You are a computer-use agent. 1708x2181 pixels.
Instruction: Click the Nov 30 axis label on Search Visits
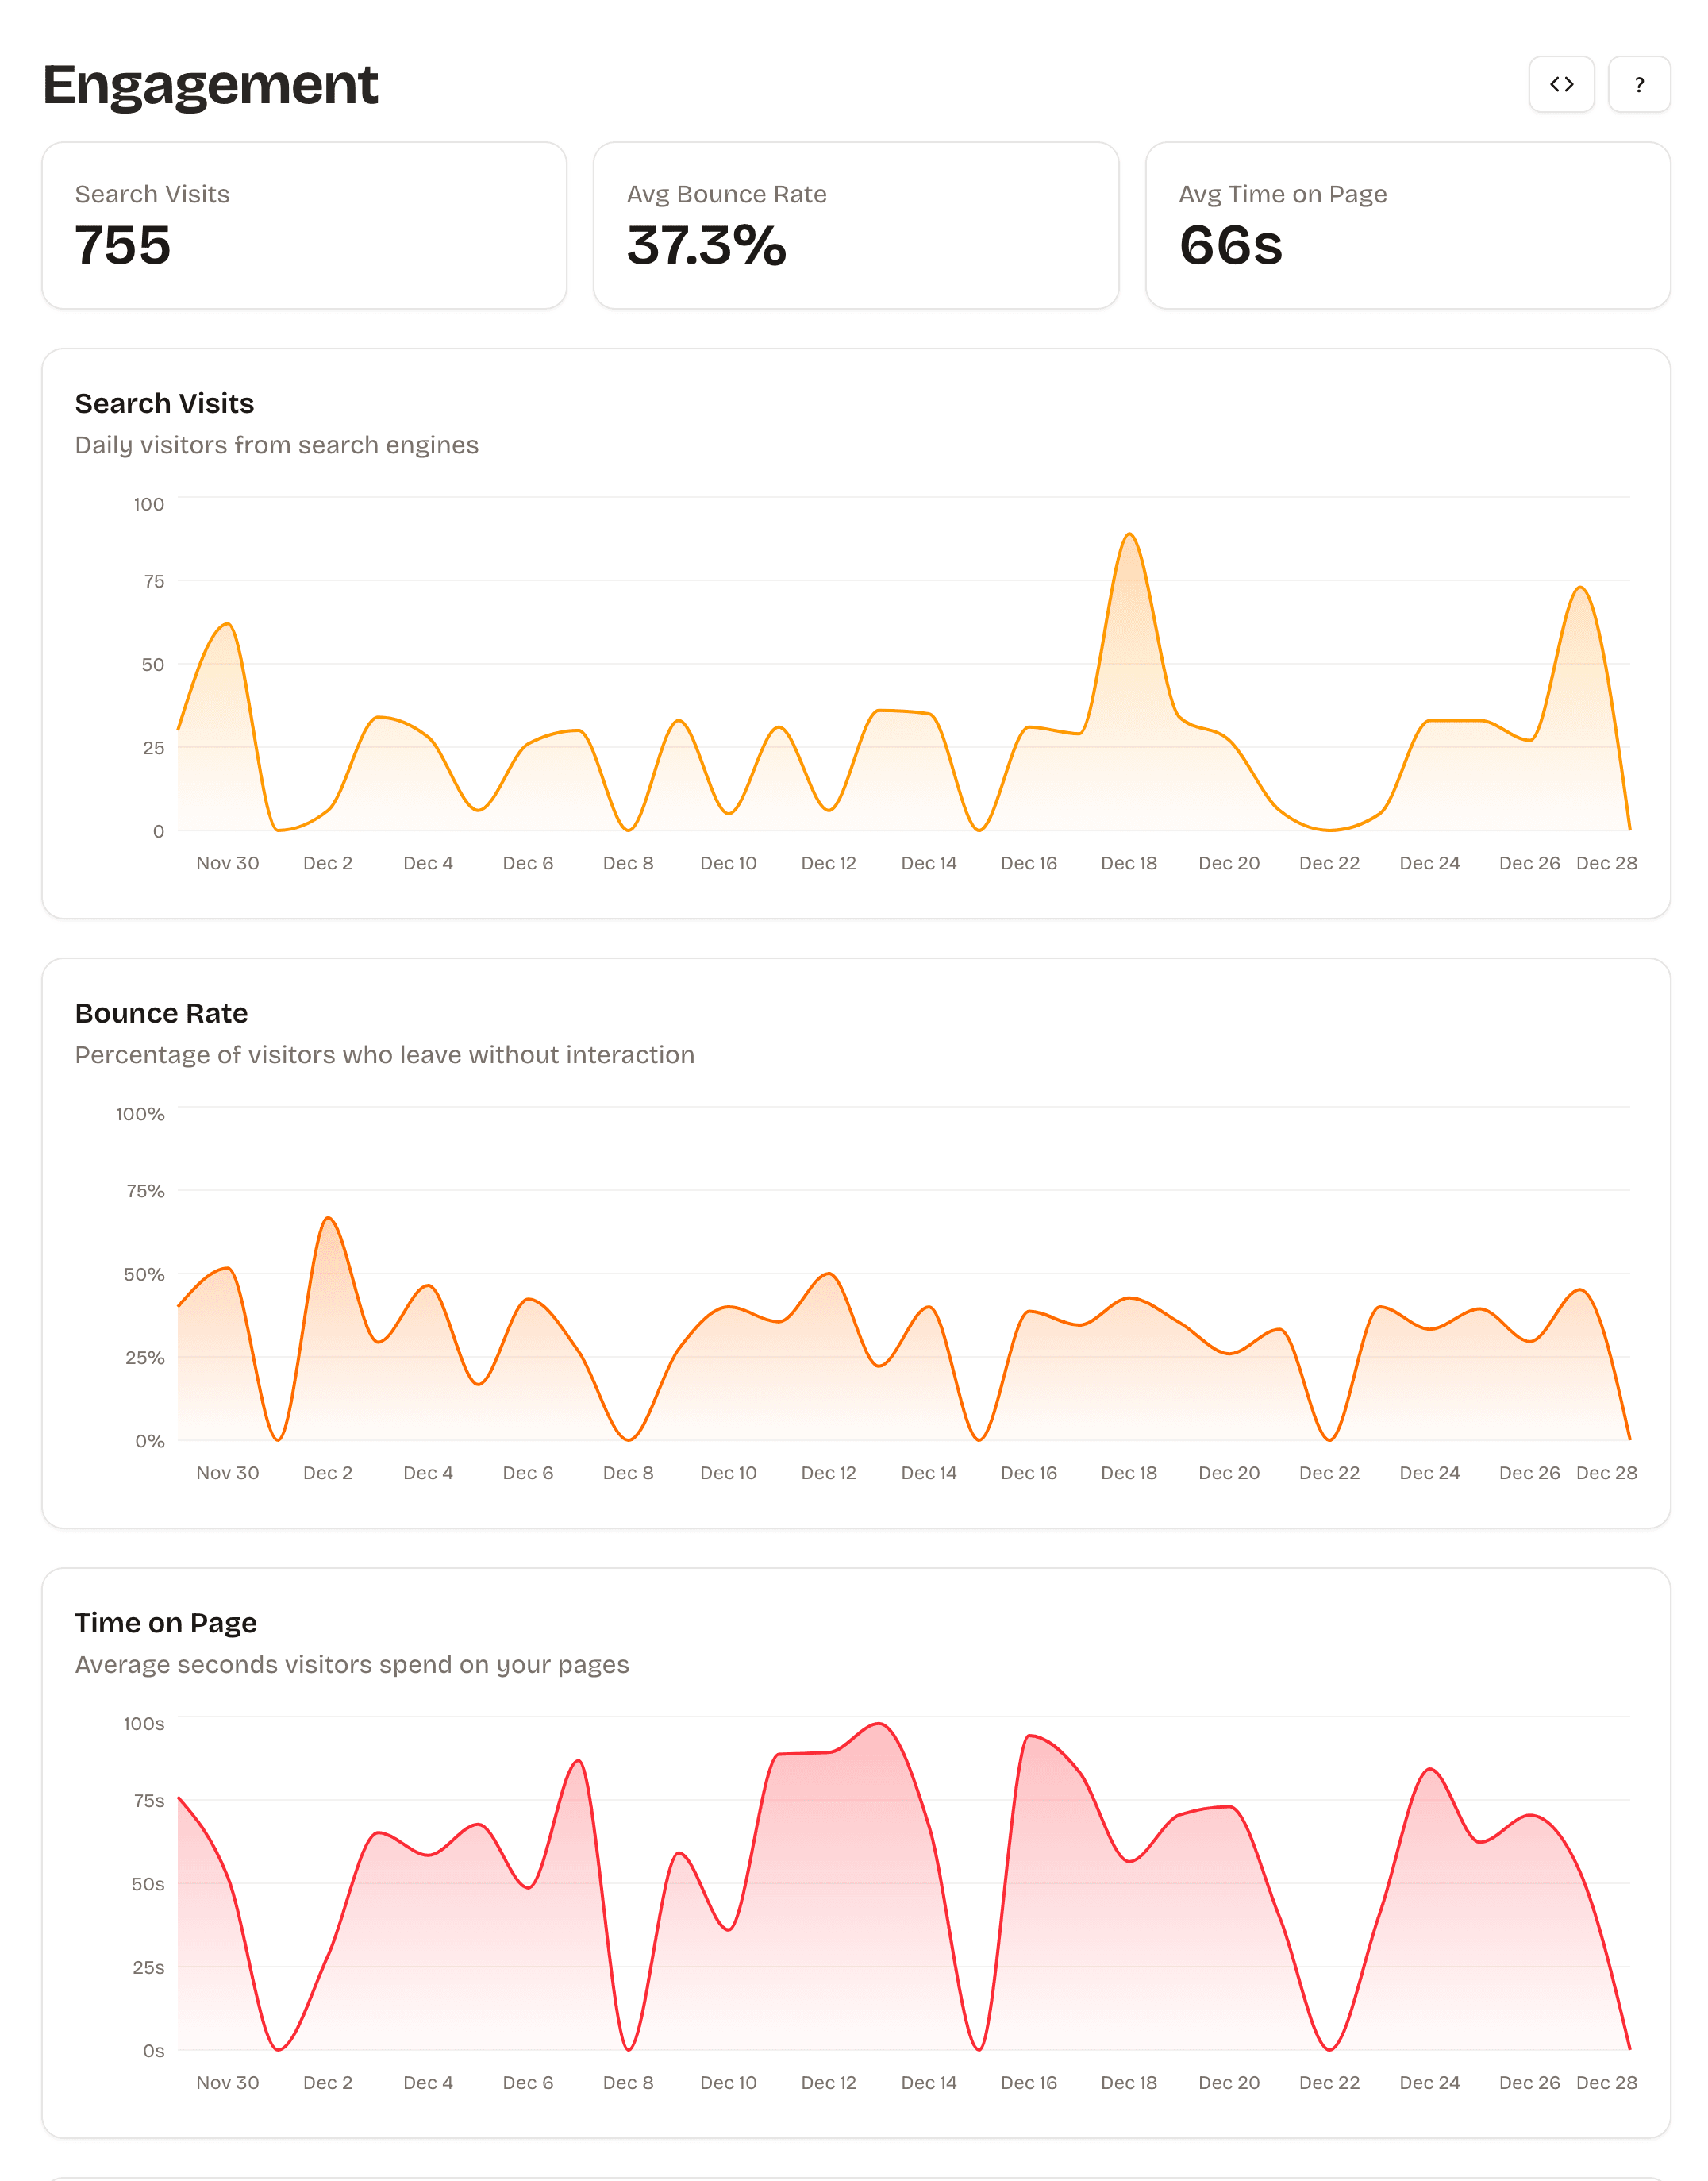coord(228,862)
